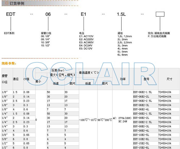The width and height of the screenshot is (180, 149).
Task: Click the AC: 27VA(16W) power cell
Action: coord(122,118)
